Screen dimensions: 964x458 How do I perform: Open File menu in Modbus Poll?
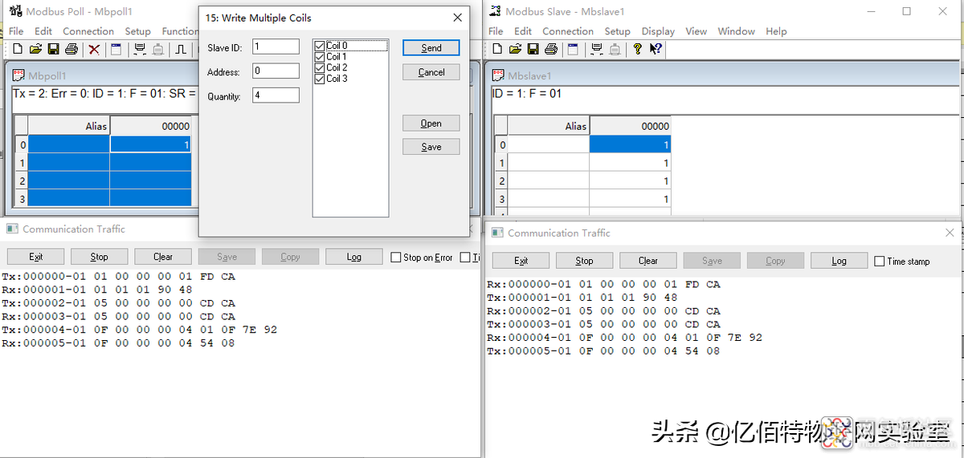[x=16, y=31]
